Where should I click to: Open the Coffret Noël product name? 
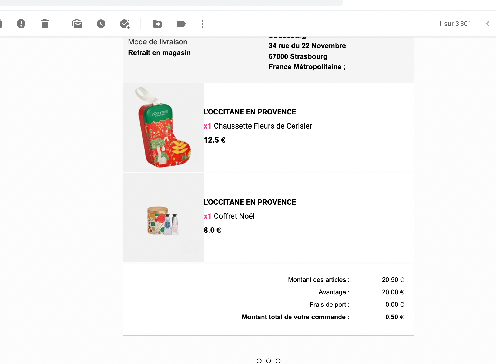pyautogui.click(x=234, y=216)
